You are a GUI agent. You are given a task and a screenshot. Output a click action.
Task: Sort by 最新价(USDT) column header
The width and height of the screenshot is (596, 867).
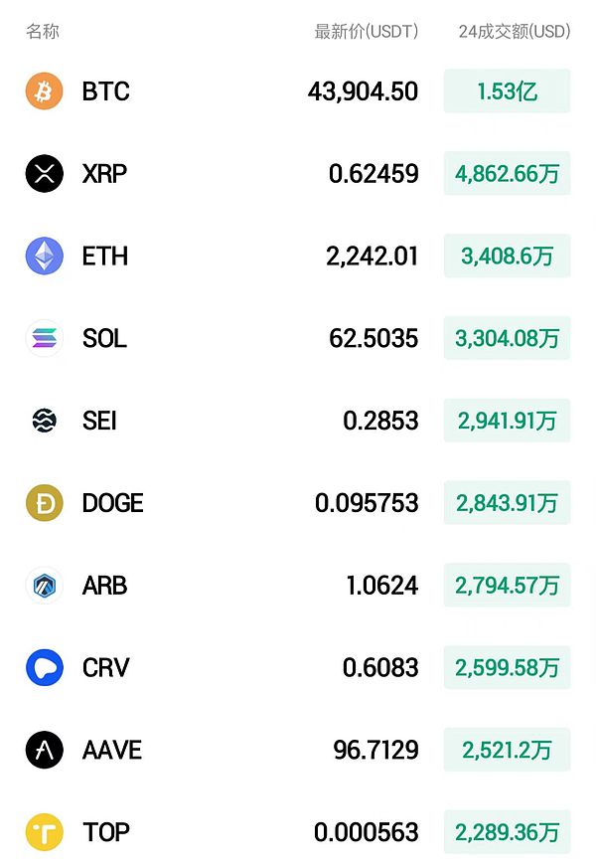(366, 32)
